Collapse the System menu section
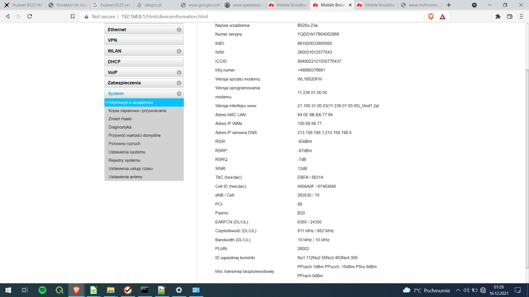The width and height of the screenshot is (529, 297). tap(179, 93)
